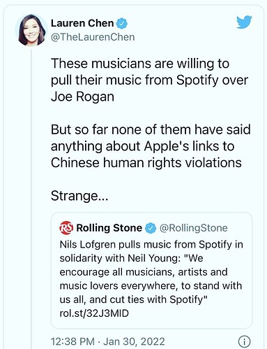Click the Neil Young solidarity quote line

tap(131, 258)
